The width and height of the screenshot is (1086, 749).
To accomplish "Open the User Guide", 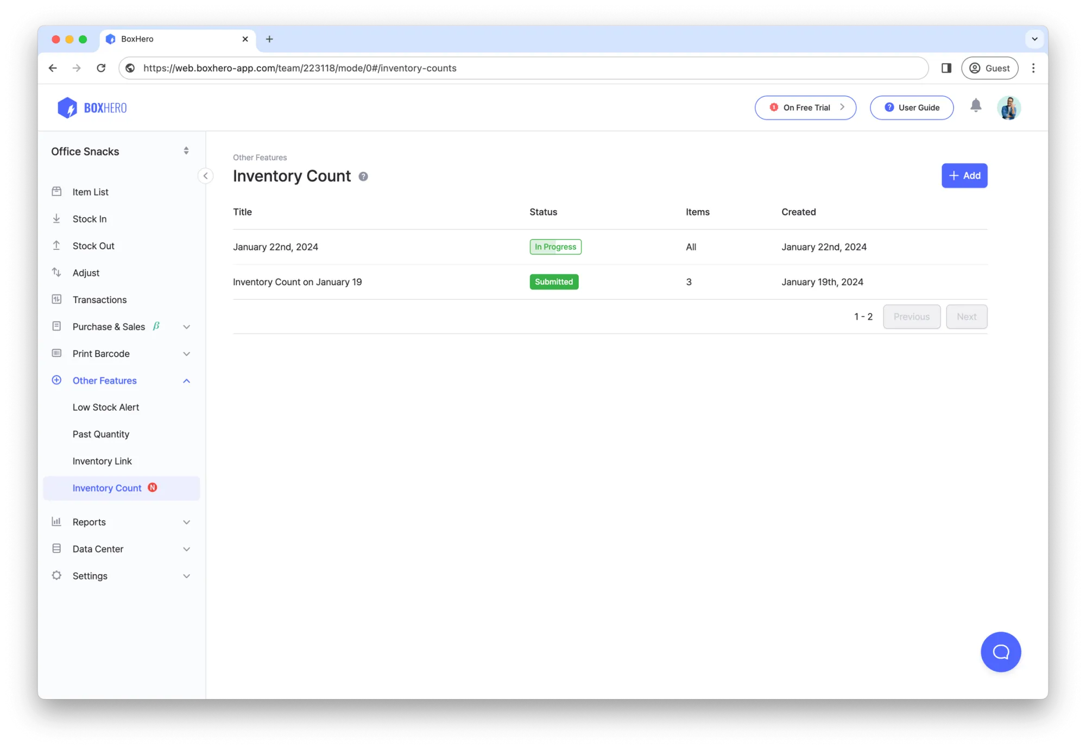I will 912,107.
